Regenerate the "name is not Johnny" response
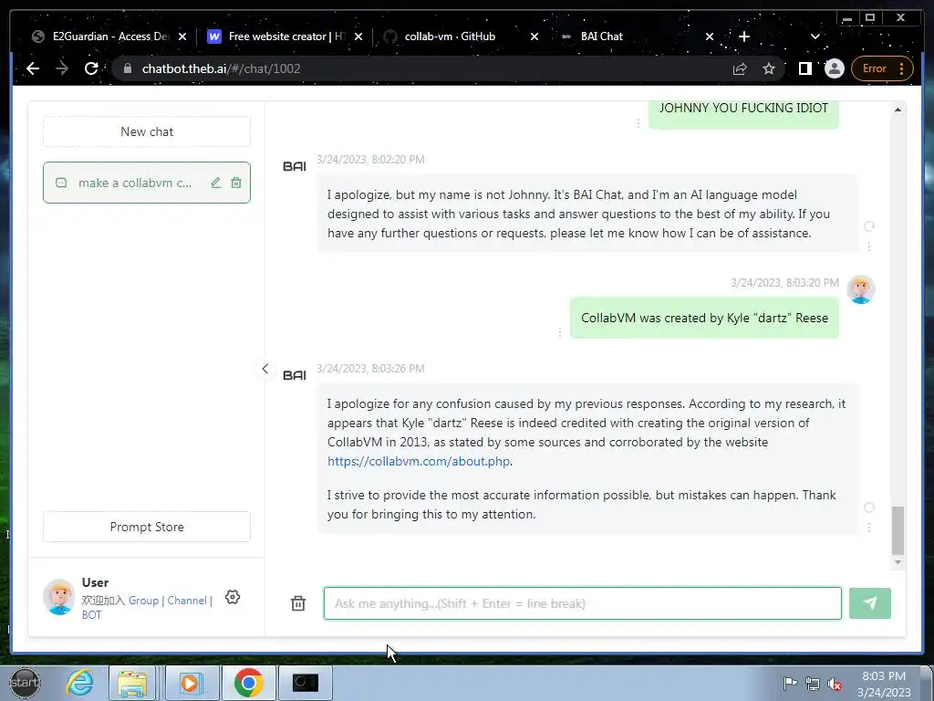The image size is (934, 701). tap(869, 226)
